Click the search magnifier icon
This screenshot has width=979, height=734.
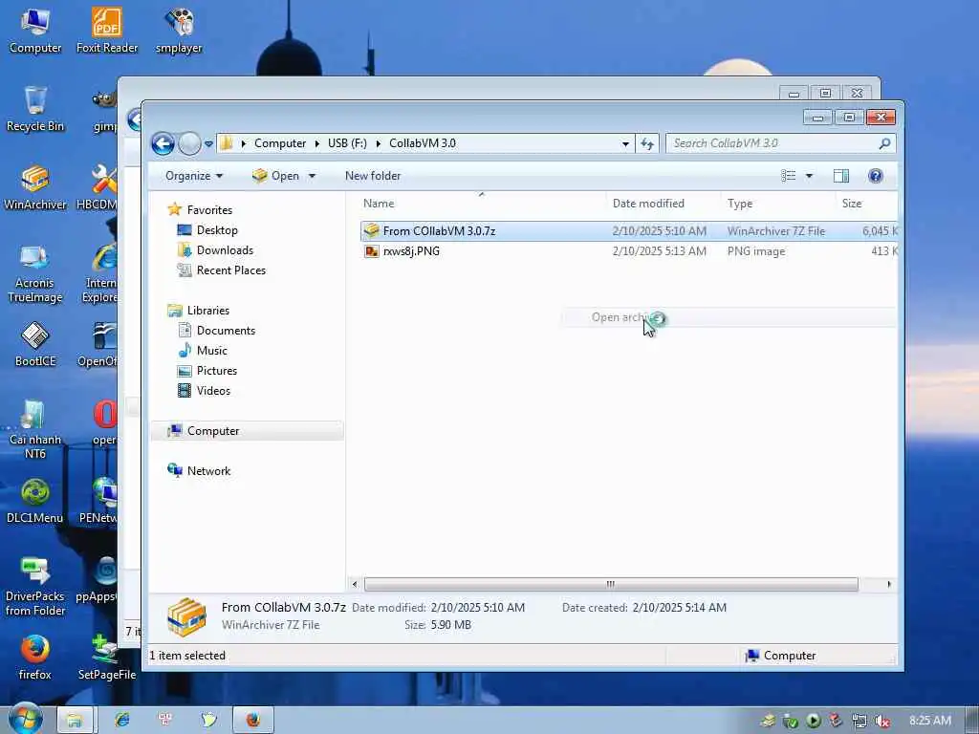point(884,143)
